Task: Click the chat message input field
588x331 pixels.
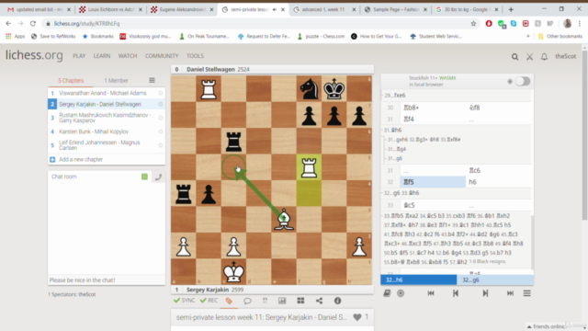Action: [107, 280]
